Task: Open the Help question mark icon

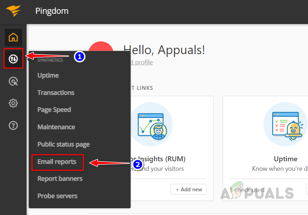Action: (x=13, y=125)
